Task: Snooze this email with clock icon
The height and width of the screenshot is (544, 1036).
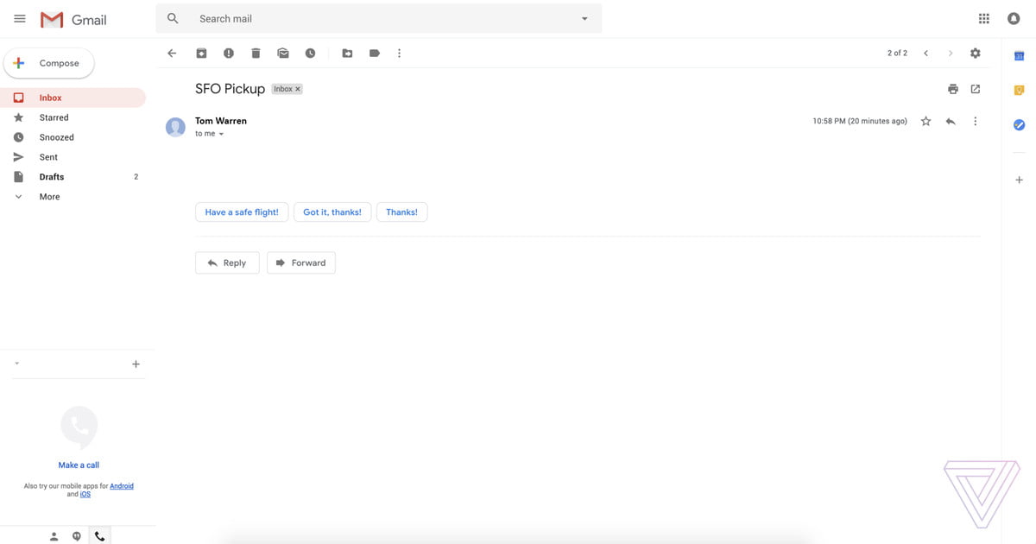Action: tap(310, 54)
